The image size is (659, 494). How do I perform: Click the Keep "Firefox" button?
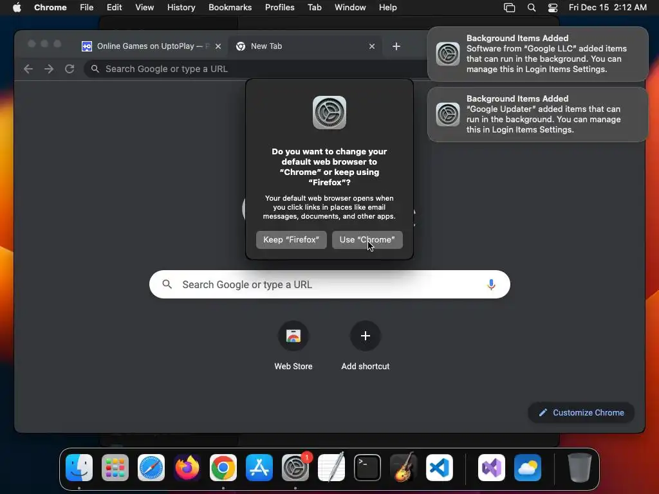(x=292, y=239)
